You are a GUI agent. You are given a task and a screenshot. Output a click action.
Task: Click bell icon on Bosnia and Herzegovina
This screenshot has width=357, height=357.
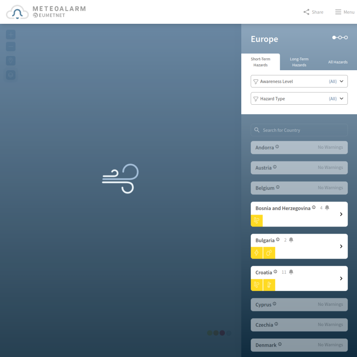click(327, 207)
